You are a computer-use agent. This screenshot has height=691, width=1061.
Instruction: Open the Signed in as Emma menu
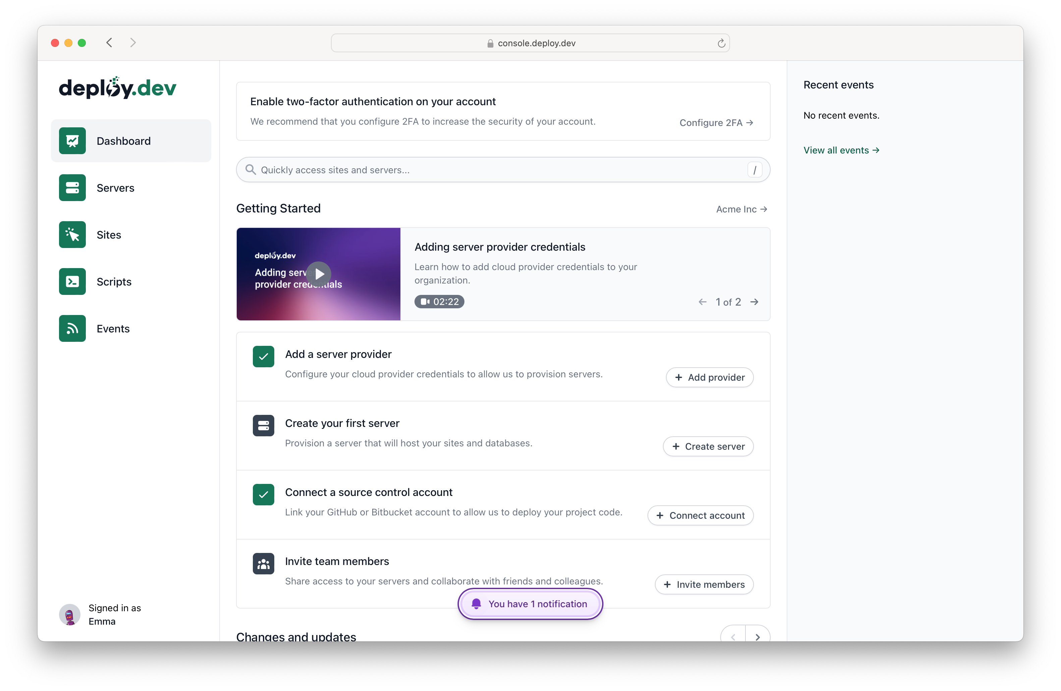pyautogui.click(x=100, y=614)
